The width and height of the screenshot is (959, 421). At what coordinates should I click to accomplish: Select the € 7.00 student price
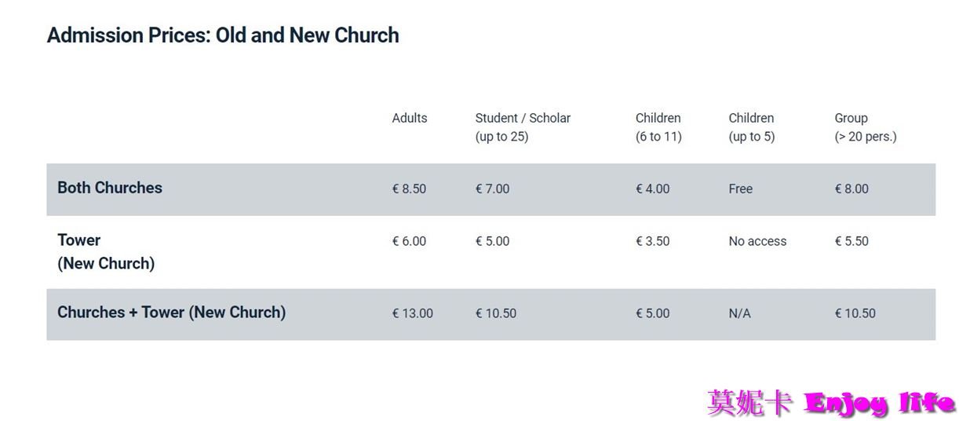coord(492,189)
